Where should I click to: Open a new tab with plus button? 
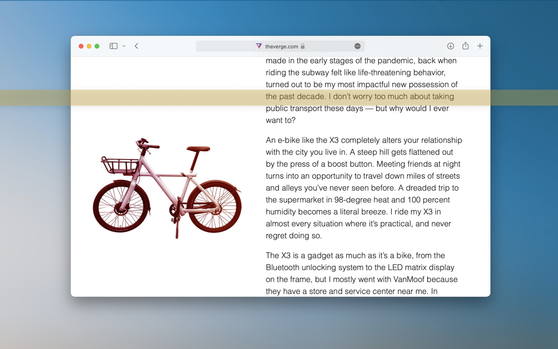(480, 46)
